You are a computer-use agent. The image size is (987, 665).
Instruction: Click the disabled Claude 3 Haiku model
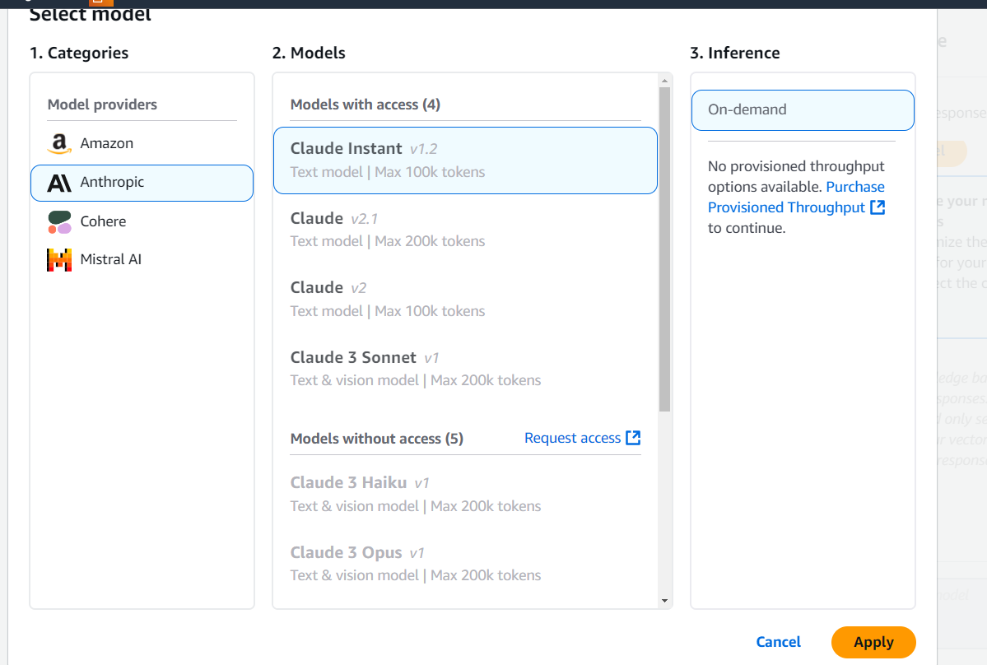click(x=465, y=494)
